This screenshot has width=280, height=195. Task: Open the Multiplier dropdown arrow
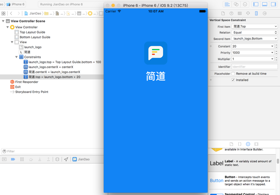pyautogui.click(x=272, y=59)
